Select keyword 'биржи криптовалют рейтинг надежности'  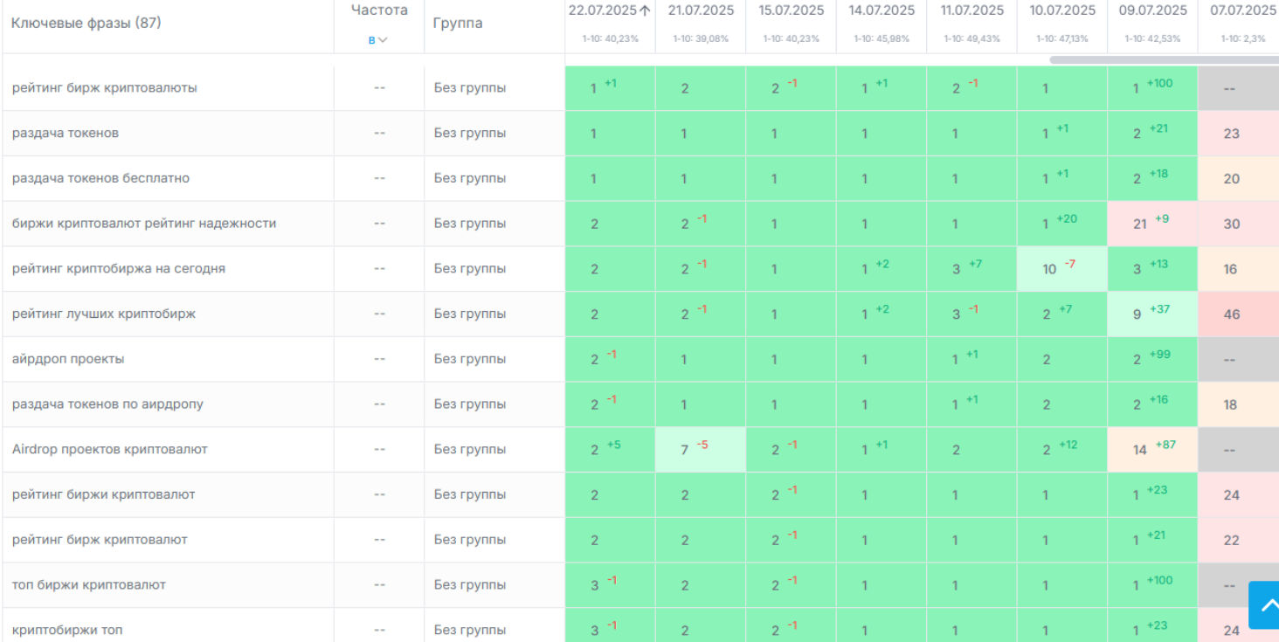click(x=143, y=224)
